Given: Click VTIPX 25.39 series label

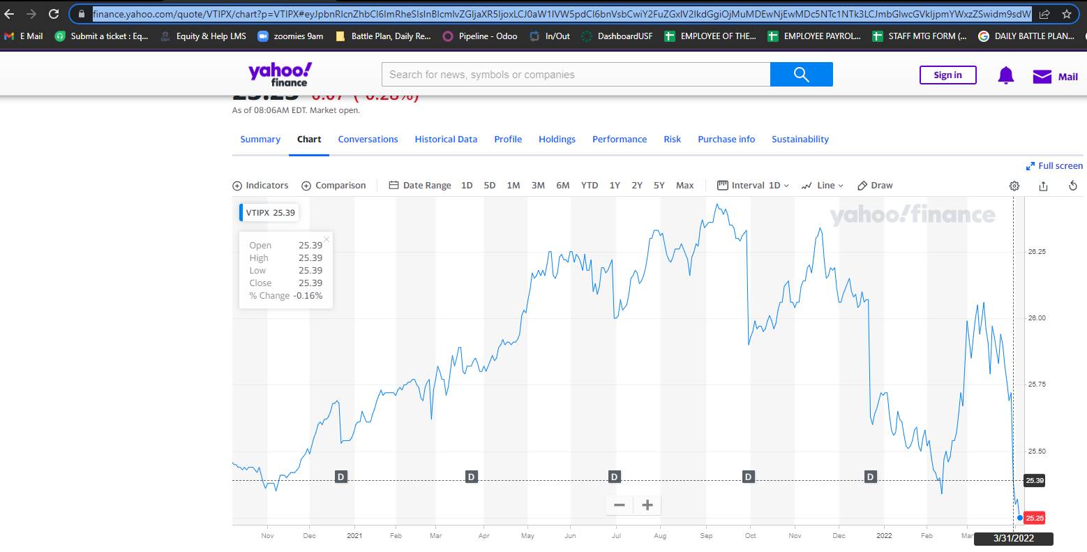Looking at the screenshot, I should (269, 213).
